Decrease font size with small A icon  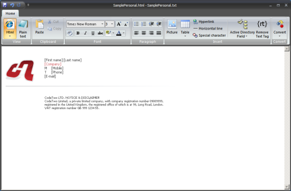pos(126,24)
